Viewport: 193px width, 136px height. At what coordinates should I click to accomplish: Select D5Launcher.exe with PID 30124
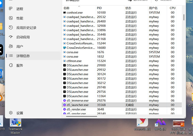coord(122,74)
